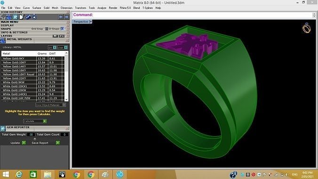Open the Perspective viewport dropdown arrow
The image size is (318, 179).
[91, 22]
